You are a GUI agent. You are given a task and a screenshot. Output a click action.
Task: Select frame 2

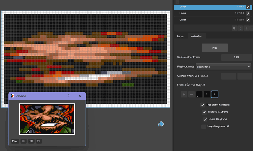(207, 94)
